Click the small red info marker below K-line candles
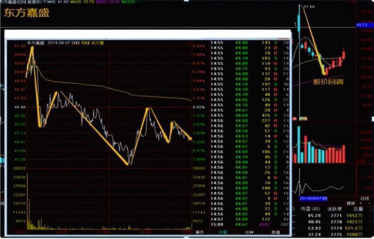Screen dimensions: 374x239 294,119
